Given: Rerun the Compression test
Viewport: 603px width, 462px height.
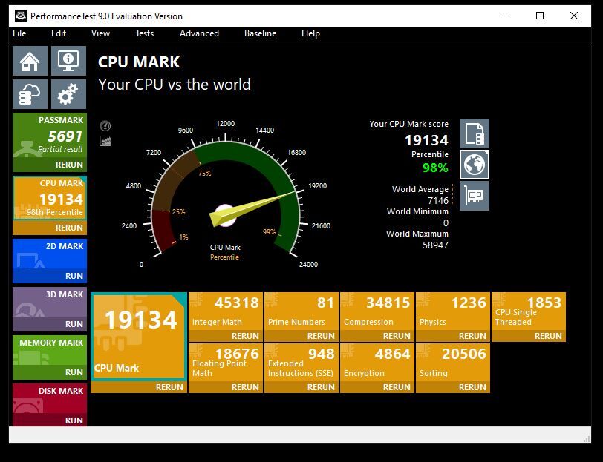Looking at the screenshot, I should tap(377, 336).
